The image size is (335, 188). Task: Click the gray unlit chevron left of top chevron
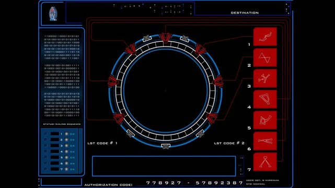pyautogui.click(x=147, y=39)
